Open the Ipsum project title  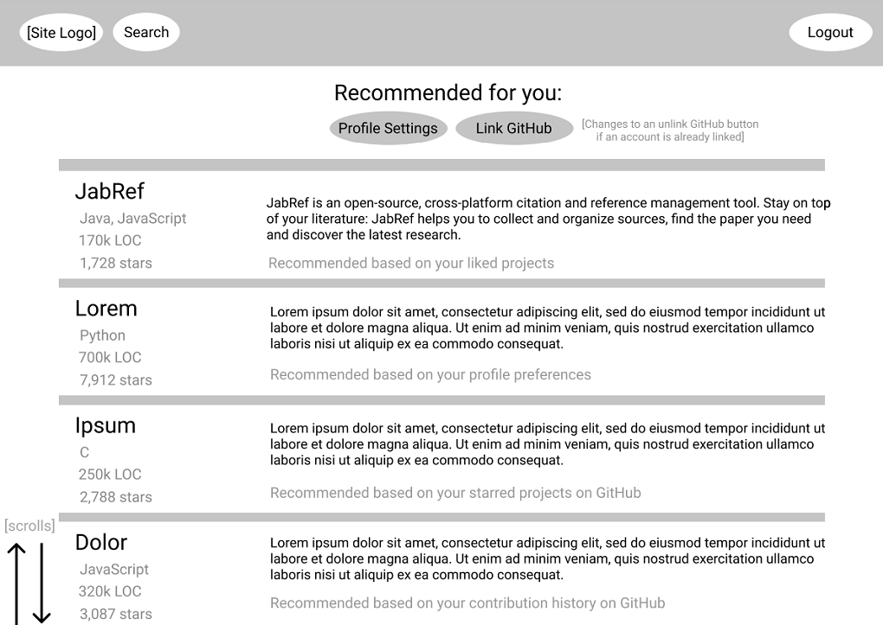(106, 426)
